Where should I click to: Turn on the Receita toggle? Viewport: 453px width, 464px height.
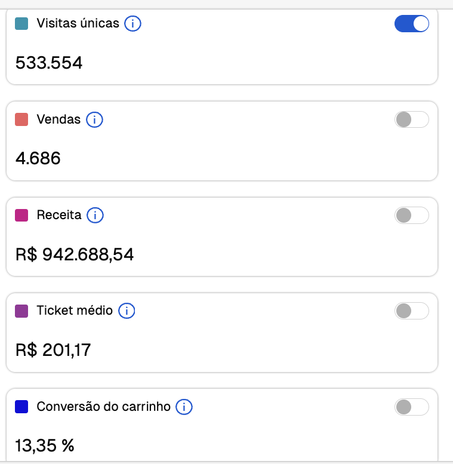pyautogui.click(x=412, y=215)
